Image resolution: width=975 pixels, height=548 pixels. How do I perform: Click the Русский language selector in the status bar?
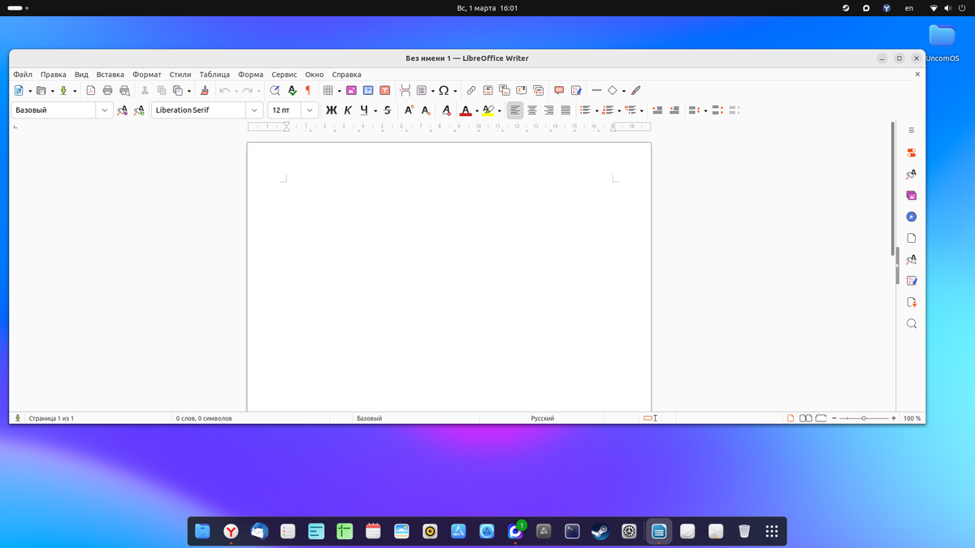[545, 417]
